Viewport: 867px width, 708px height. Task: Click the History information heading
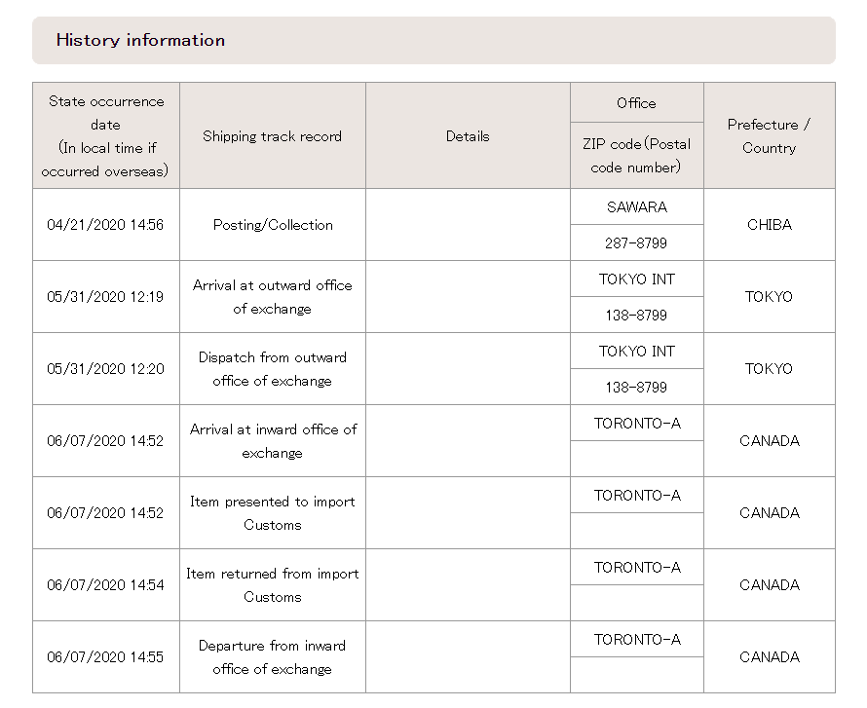(140, 40)
